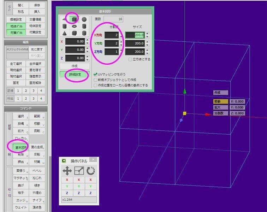Click green Y under the scale icon
267x212 pixels.
79,187
